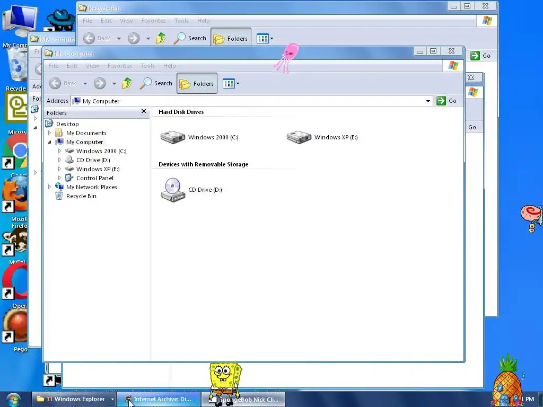Click Go button in the Recycle Bin window
Screen dimensions: 543x407
pyautogui.click(x=480, y=55)
